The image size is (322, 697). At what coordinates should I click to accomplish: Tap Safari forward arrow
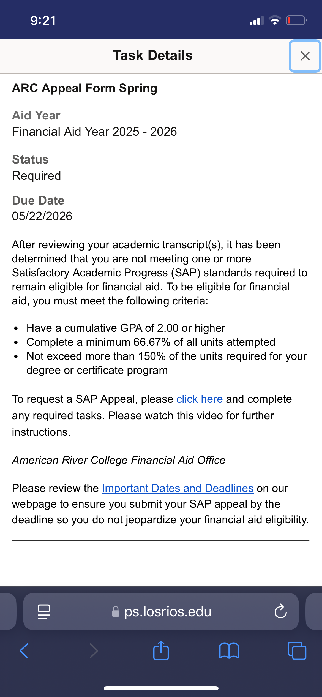pyautogui.click(x=94, y=651)
